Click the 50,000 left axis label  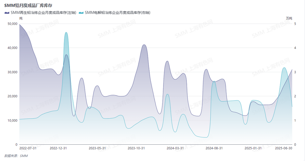tap(13, 24)
